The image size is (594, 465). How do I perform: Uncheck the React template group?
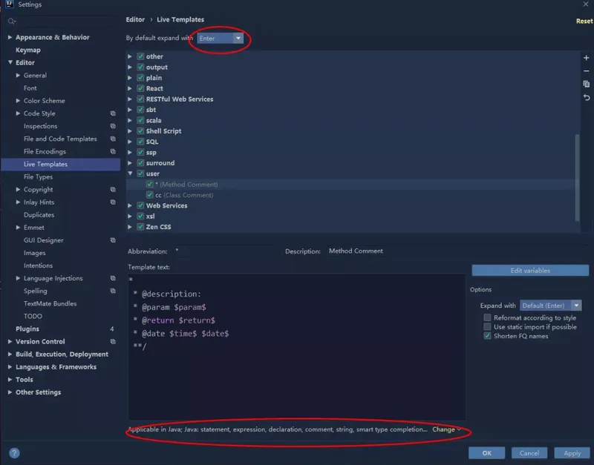140,88
